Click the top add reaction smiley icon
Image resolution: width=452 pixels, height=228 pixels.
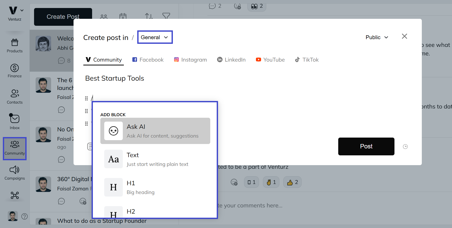[x=237, y=6]
